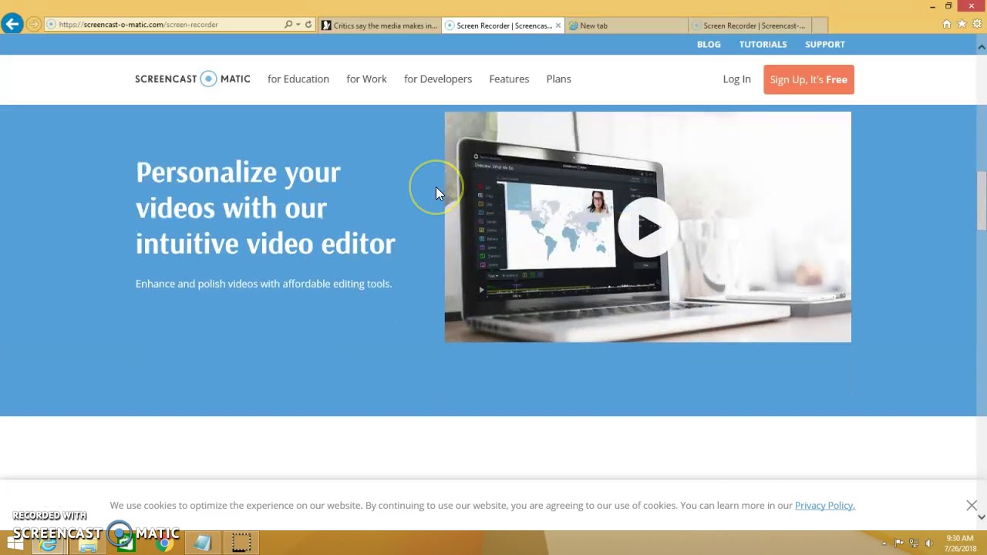
Task: Open the network status tray icon
Action: [914, 543]
